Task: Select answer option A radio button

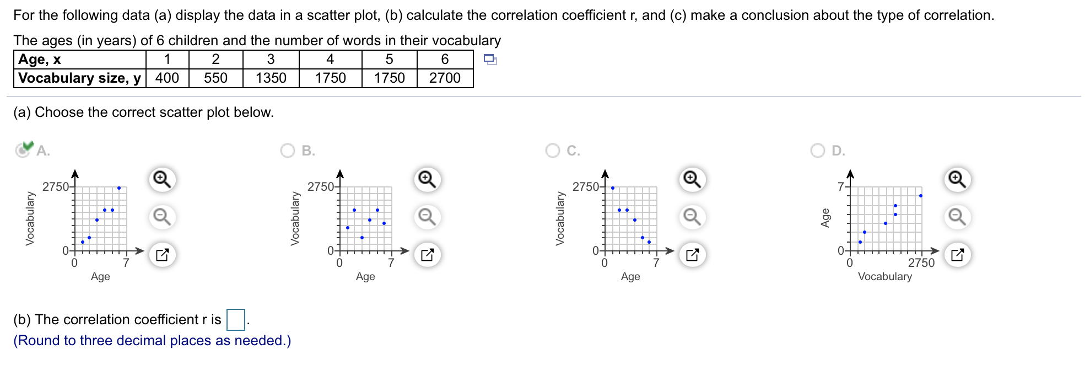Action: coord(23,150)
